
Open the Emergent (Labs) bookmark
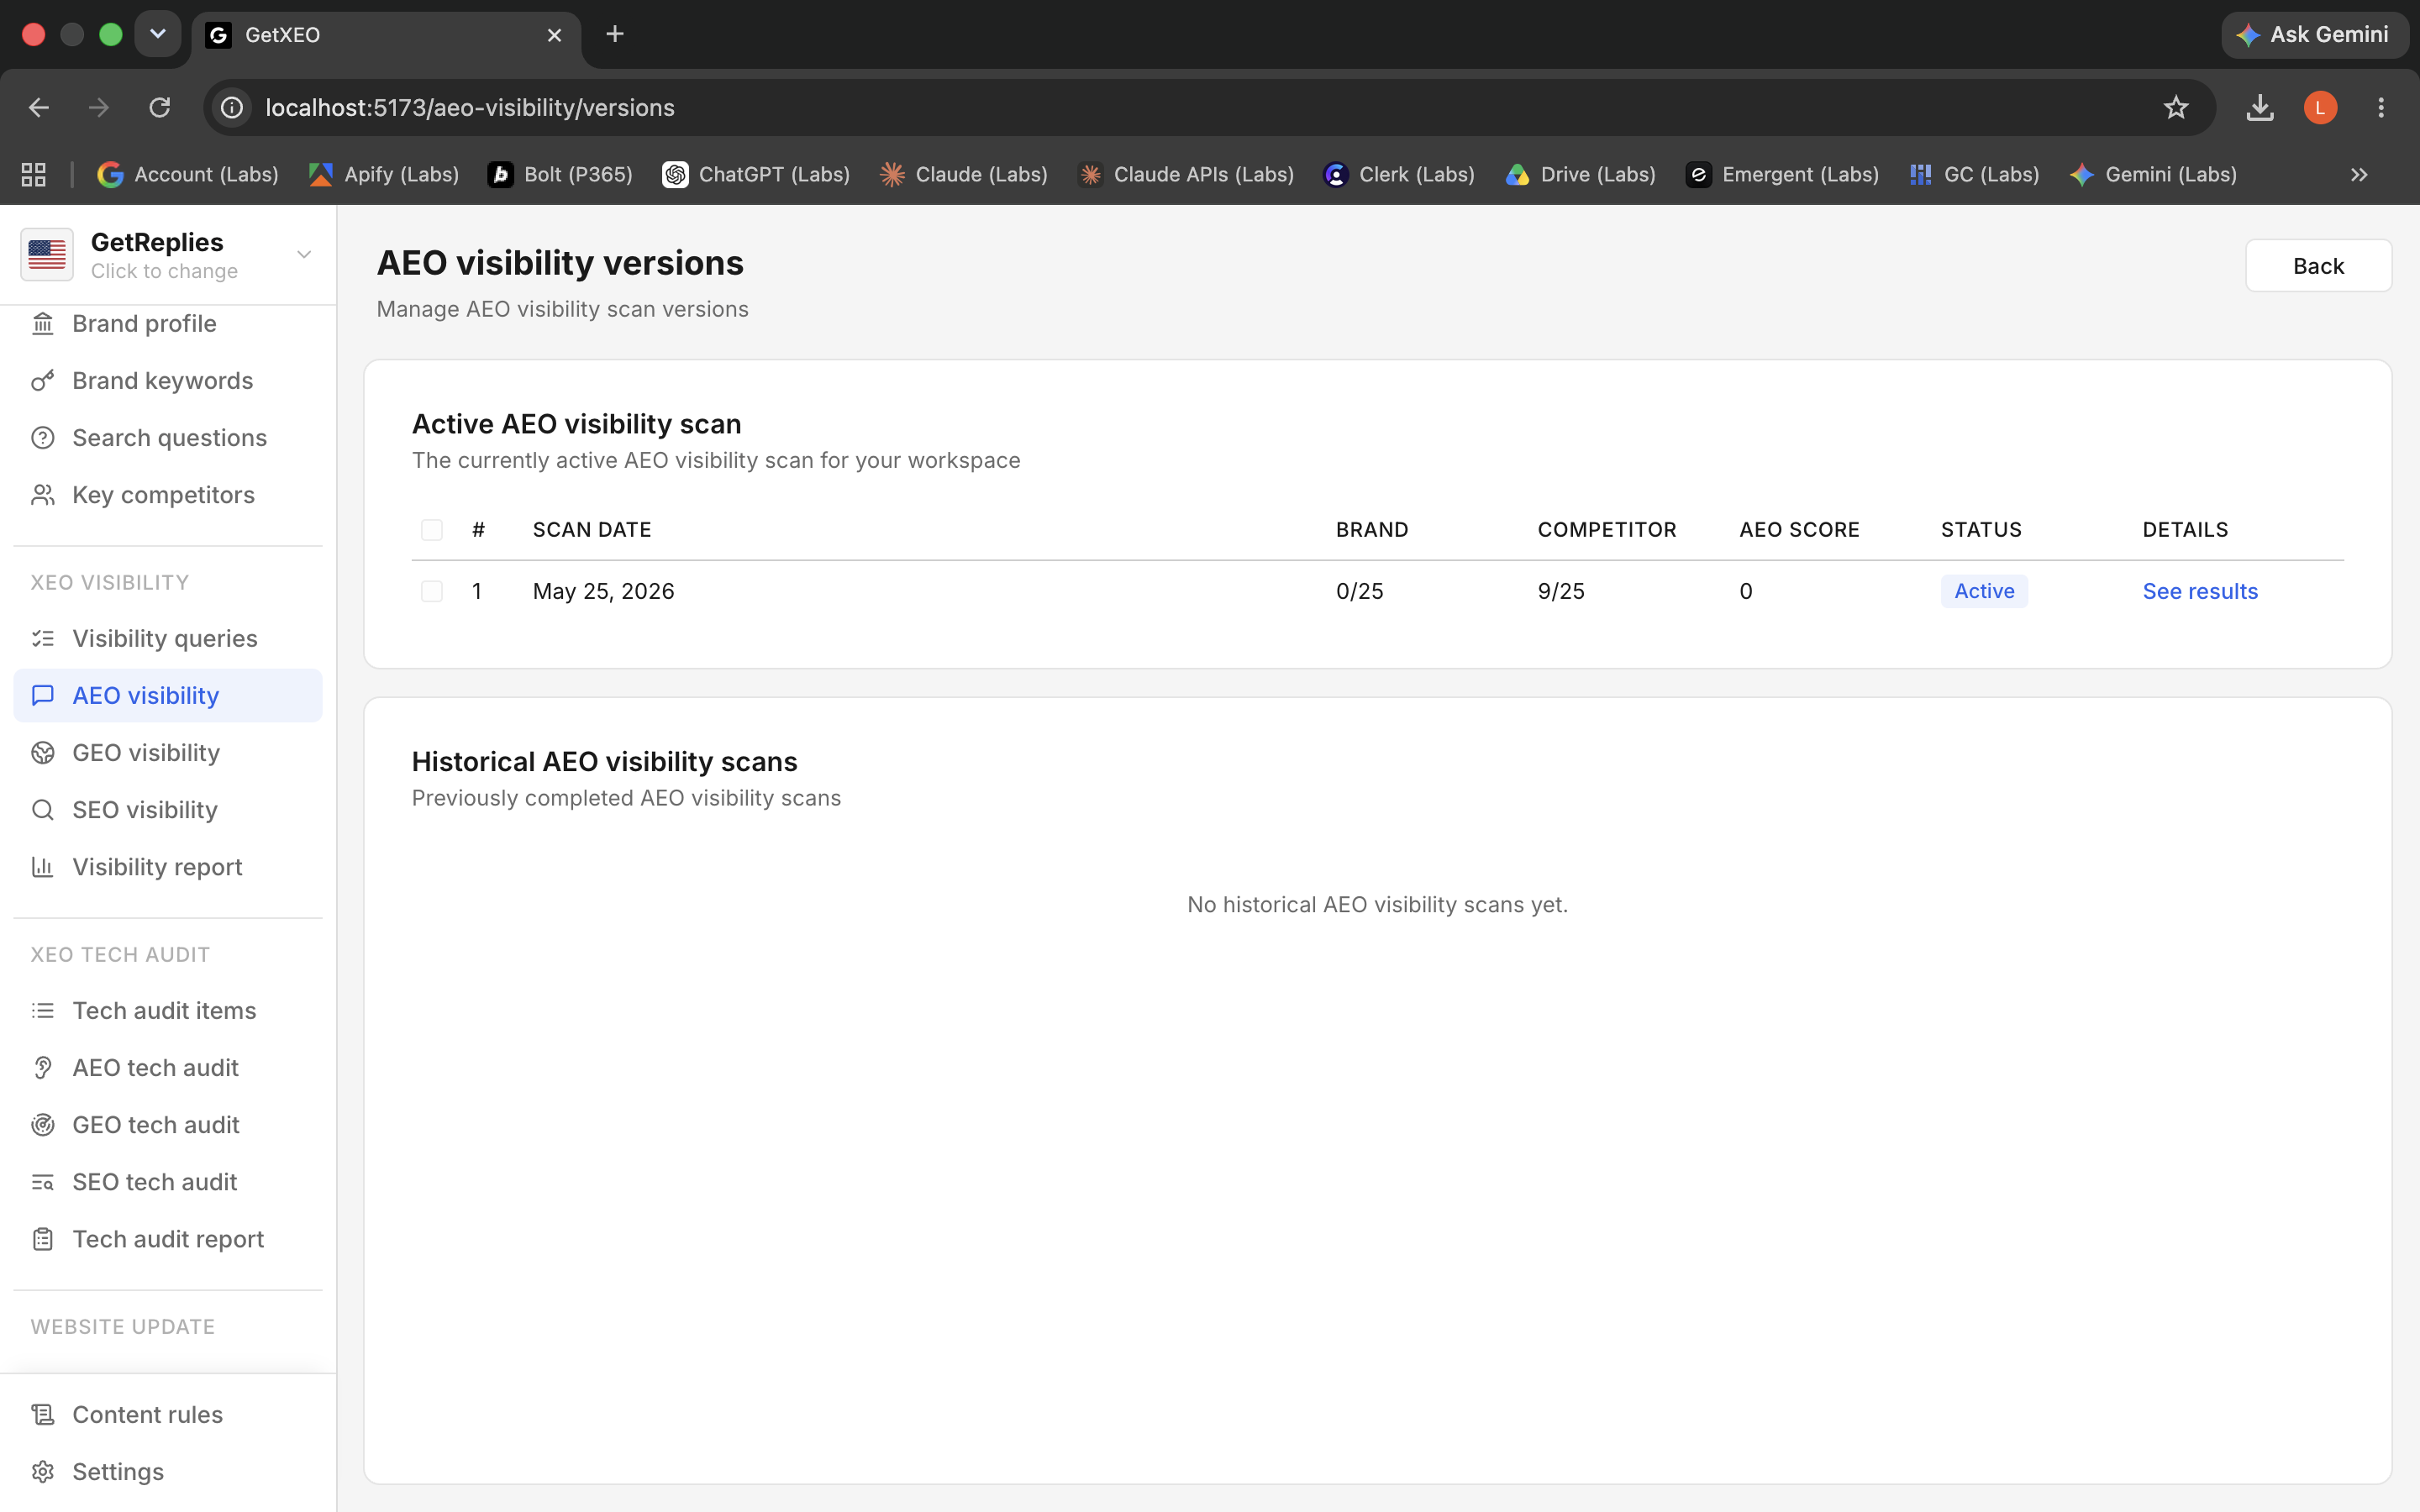click(1782, 175)
